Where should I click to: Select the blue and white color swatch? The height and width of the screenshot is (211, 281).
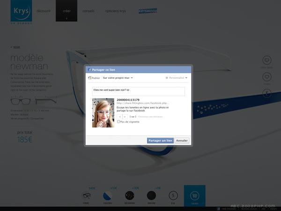(x=106, y=196)
